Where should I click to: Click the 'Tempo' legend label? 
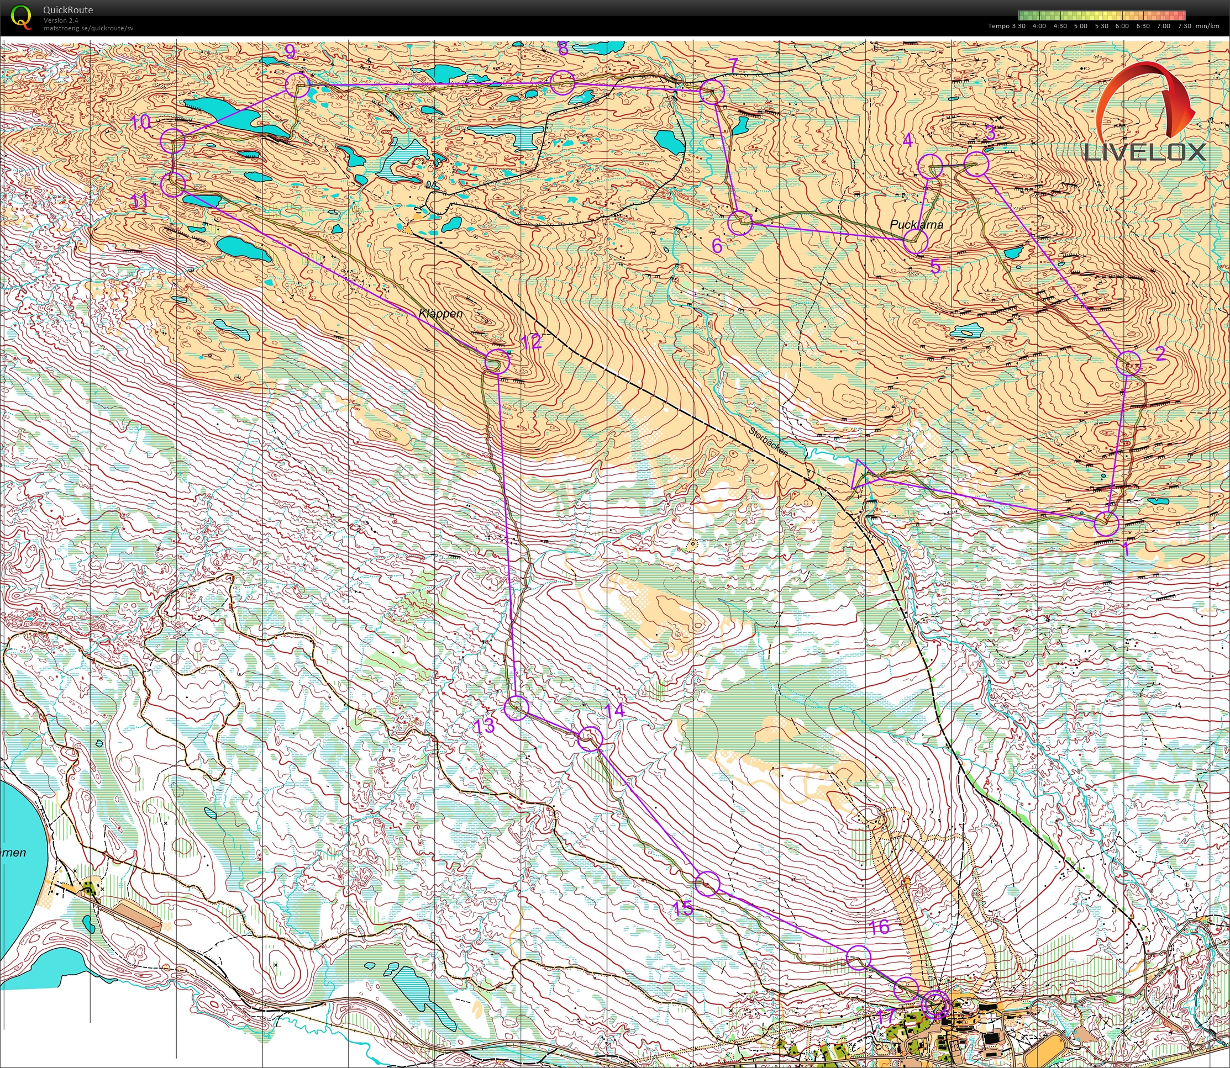(998, 26)
